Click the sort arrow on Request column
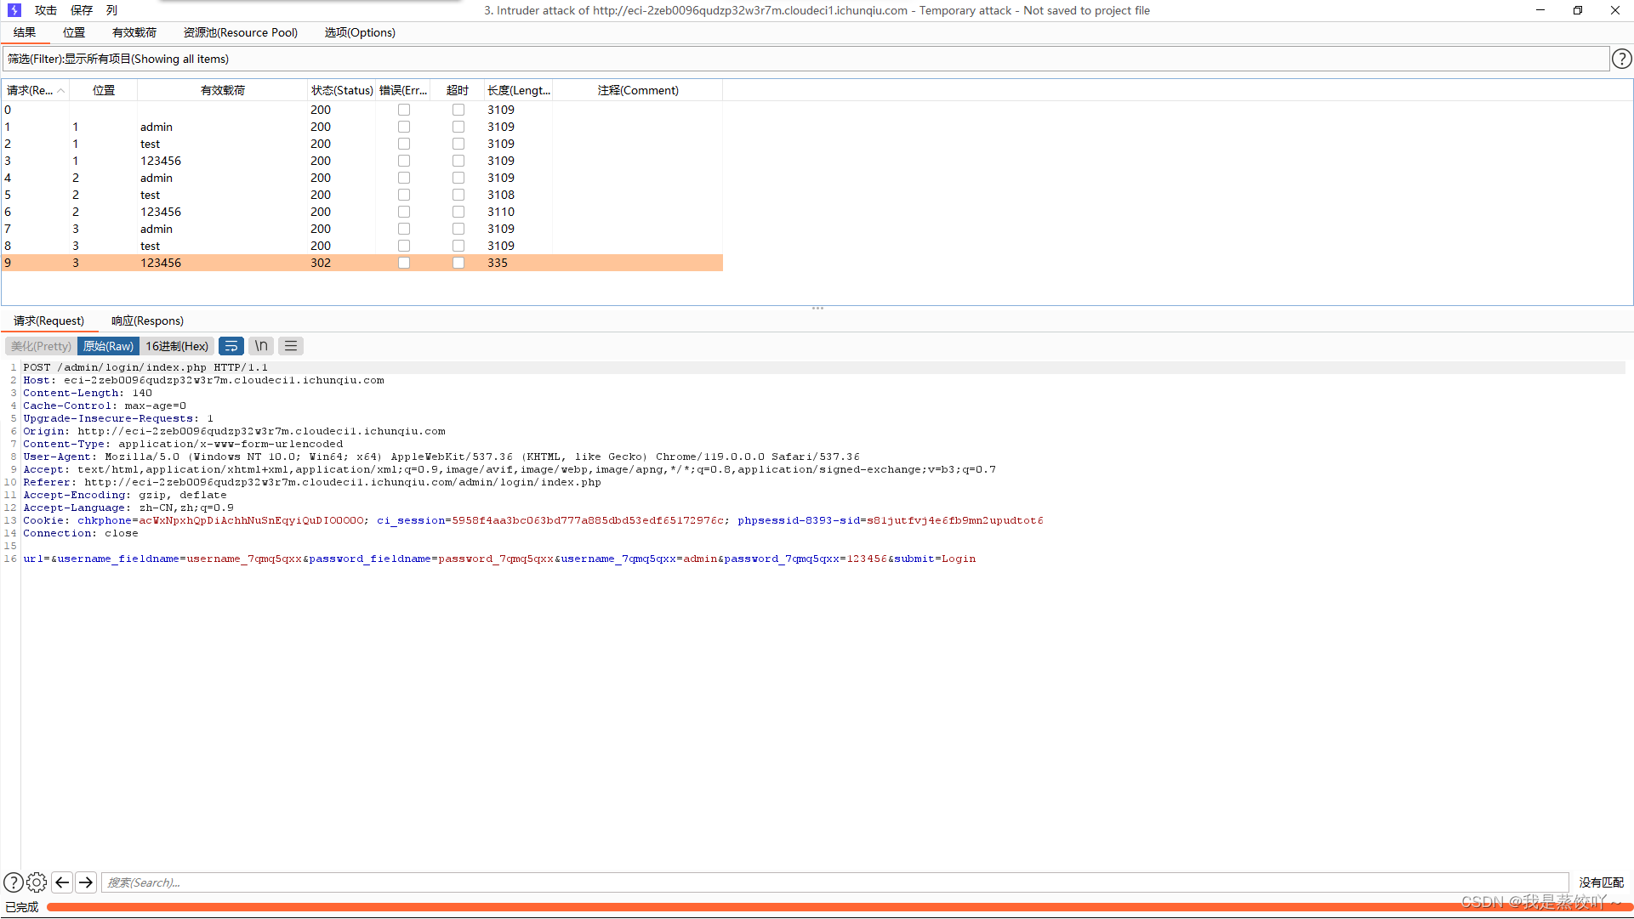 pos(61,90)
